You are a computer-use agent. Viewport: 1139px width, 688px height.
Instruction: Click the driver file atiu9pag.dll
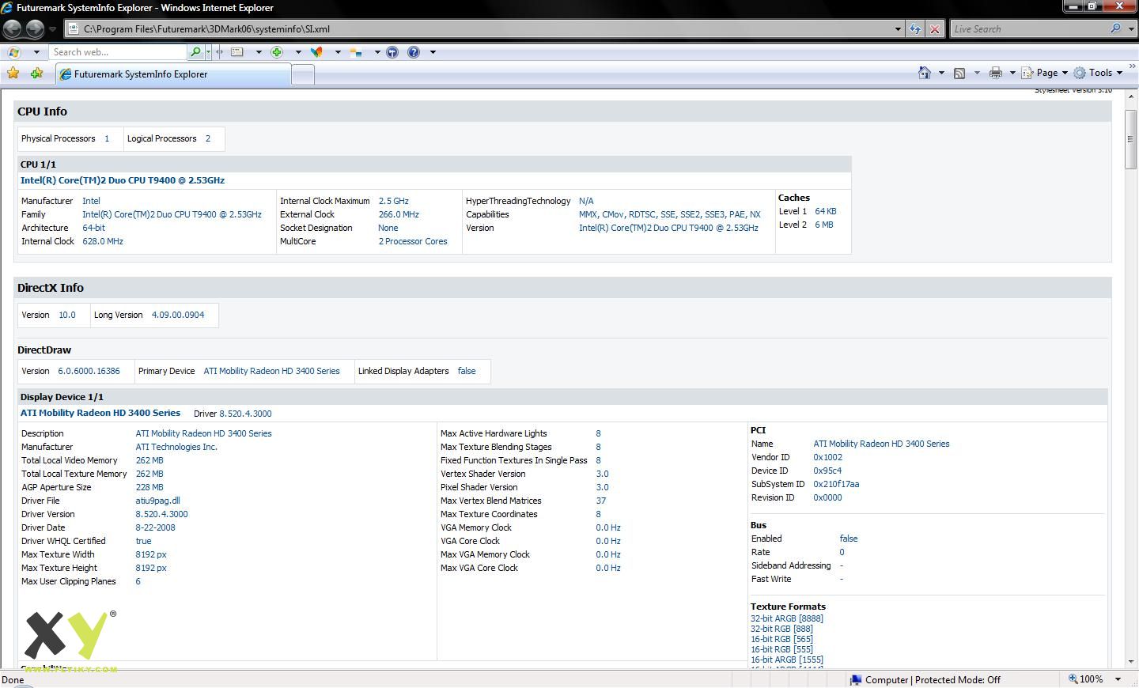(x=157, y=501)
